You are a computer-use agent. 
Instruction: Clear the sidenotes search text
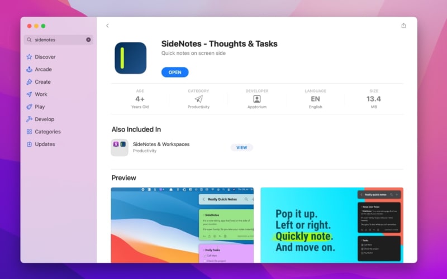tap(88, 40)
